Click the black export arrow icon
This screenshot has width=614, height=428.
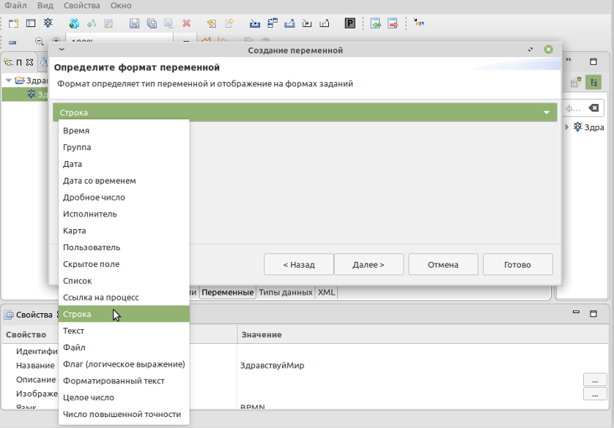(x=325, y=23)
